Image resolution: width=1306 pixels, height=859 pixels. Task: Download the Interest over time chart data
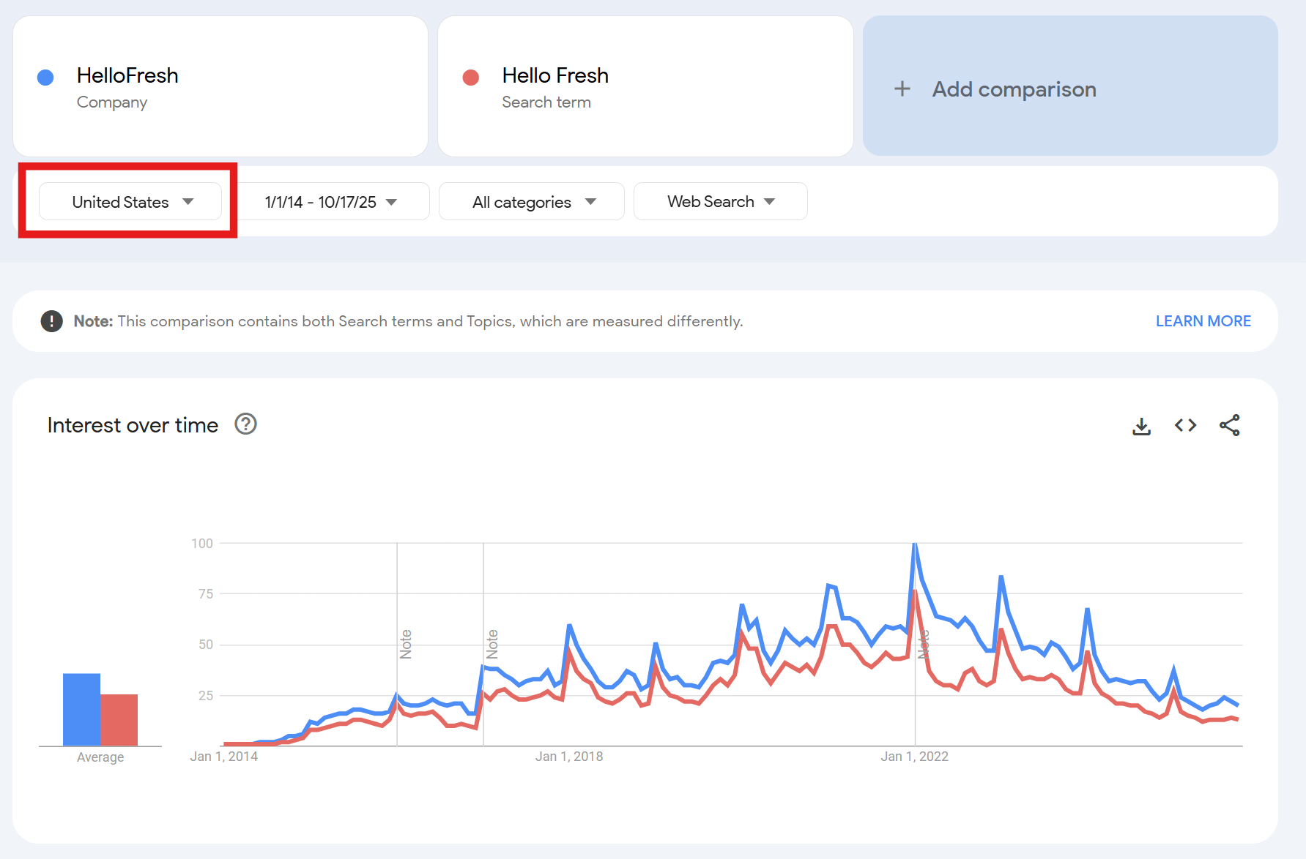pos(1141,426)
